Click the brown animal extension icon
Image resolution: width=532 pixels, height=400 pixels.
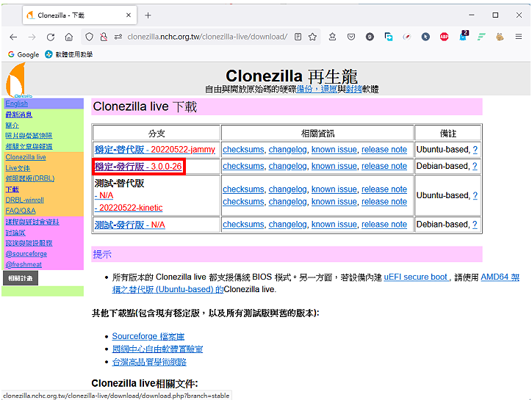pyautogui.click(x=500, y=37)
